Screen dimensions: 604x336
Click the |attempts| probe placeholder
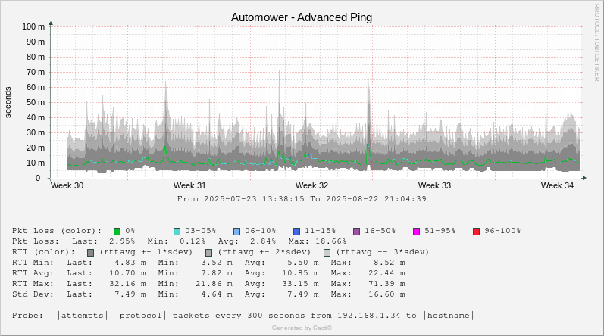pyautogui.click(x=83, y=316)
